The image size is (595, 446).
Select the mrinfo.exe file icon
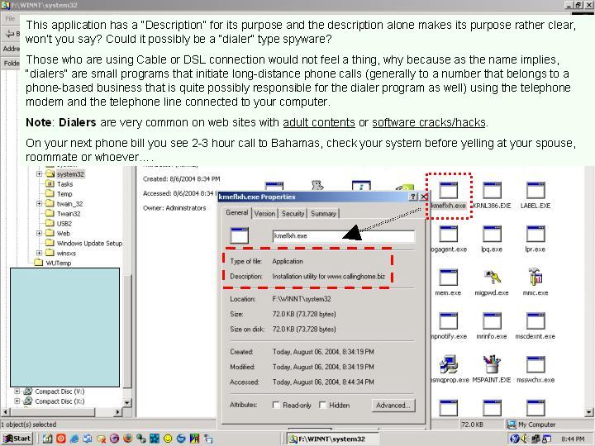click(x=492, y=320)
